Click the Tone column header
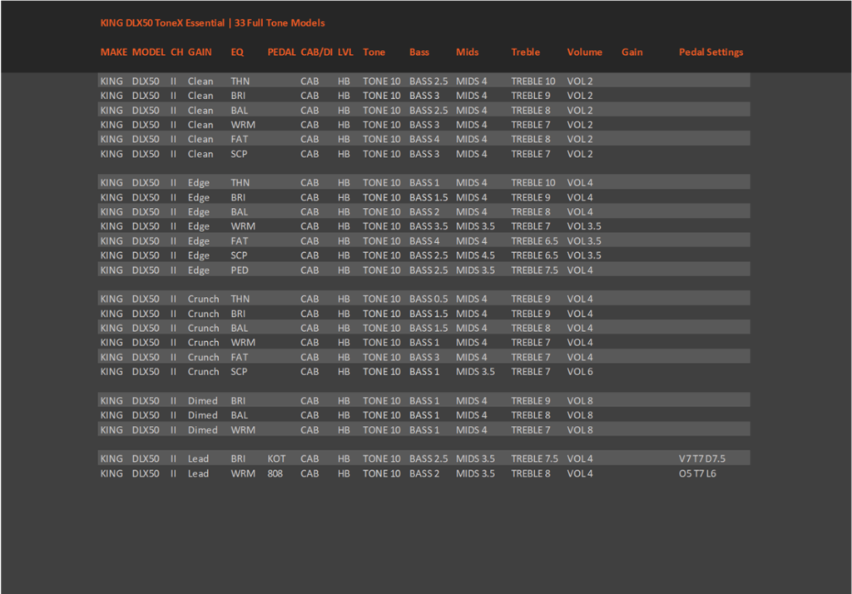852x594 pixels. tap(374, 52)
